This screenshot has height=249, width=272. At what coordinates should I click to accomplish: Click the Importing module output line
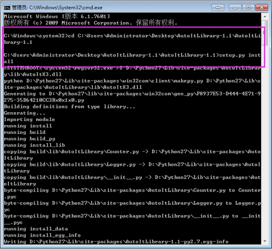(29, 120)
